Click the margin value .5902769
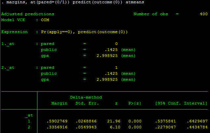 pyautogui.click(x=57, y=121)
